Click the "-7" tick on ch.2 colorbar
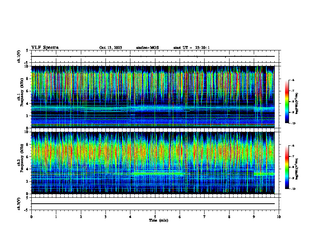Viewport: 314px width, 243px height. [293, 156]
